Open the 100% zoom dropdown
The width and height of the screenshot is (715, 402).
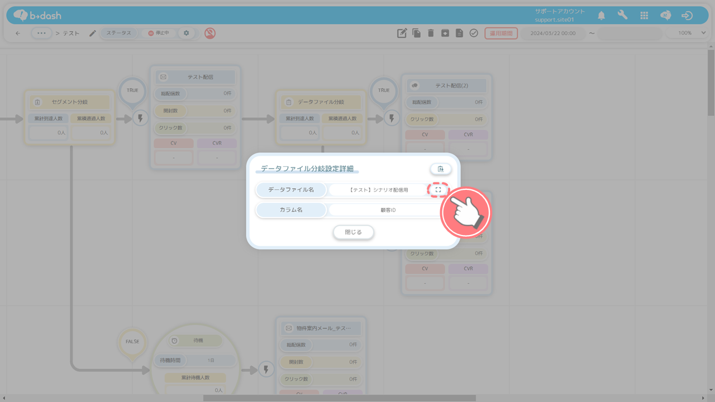click(x=687, y=33)
